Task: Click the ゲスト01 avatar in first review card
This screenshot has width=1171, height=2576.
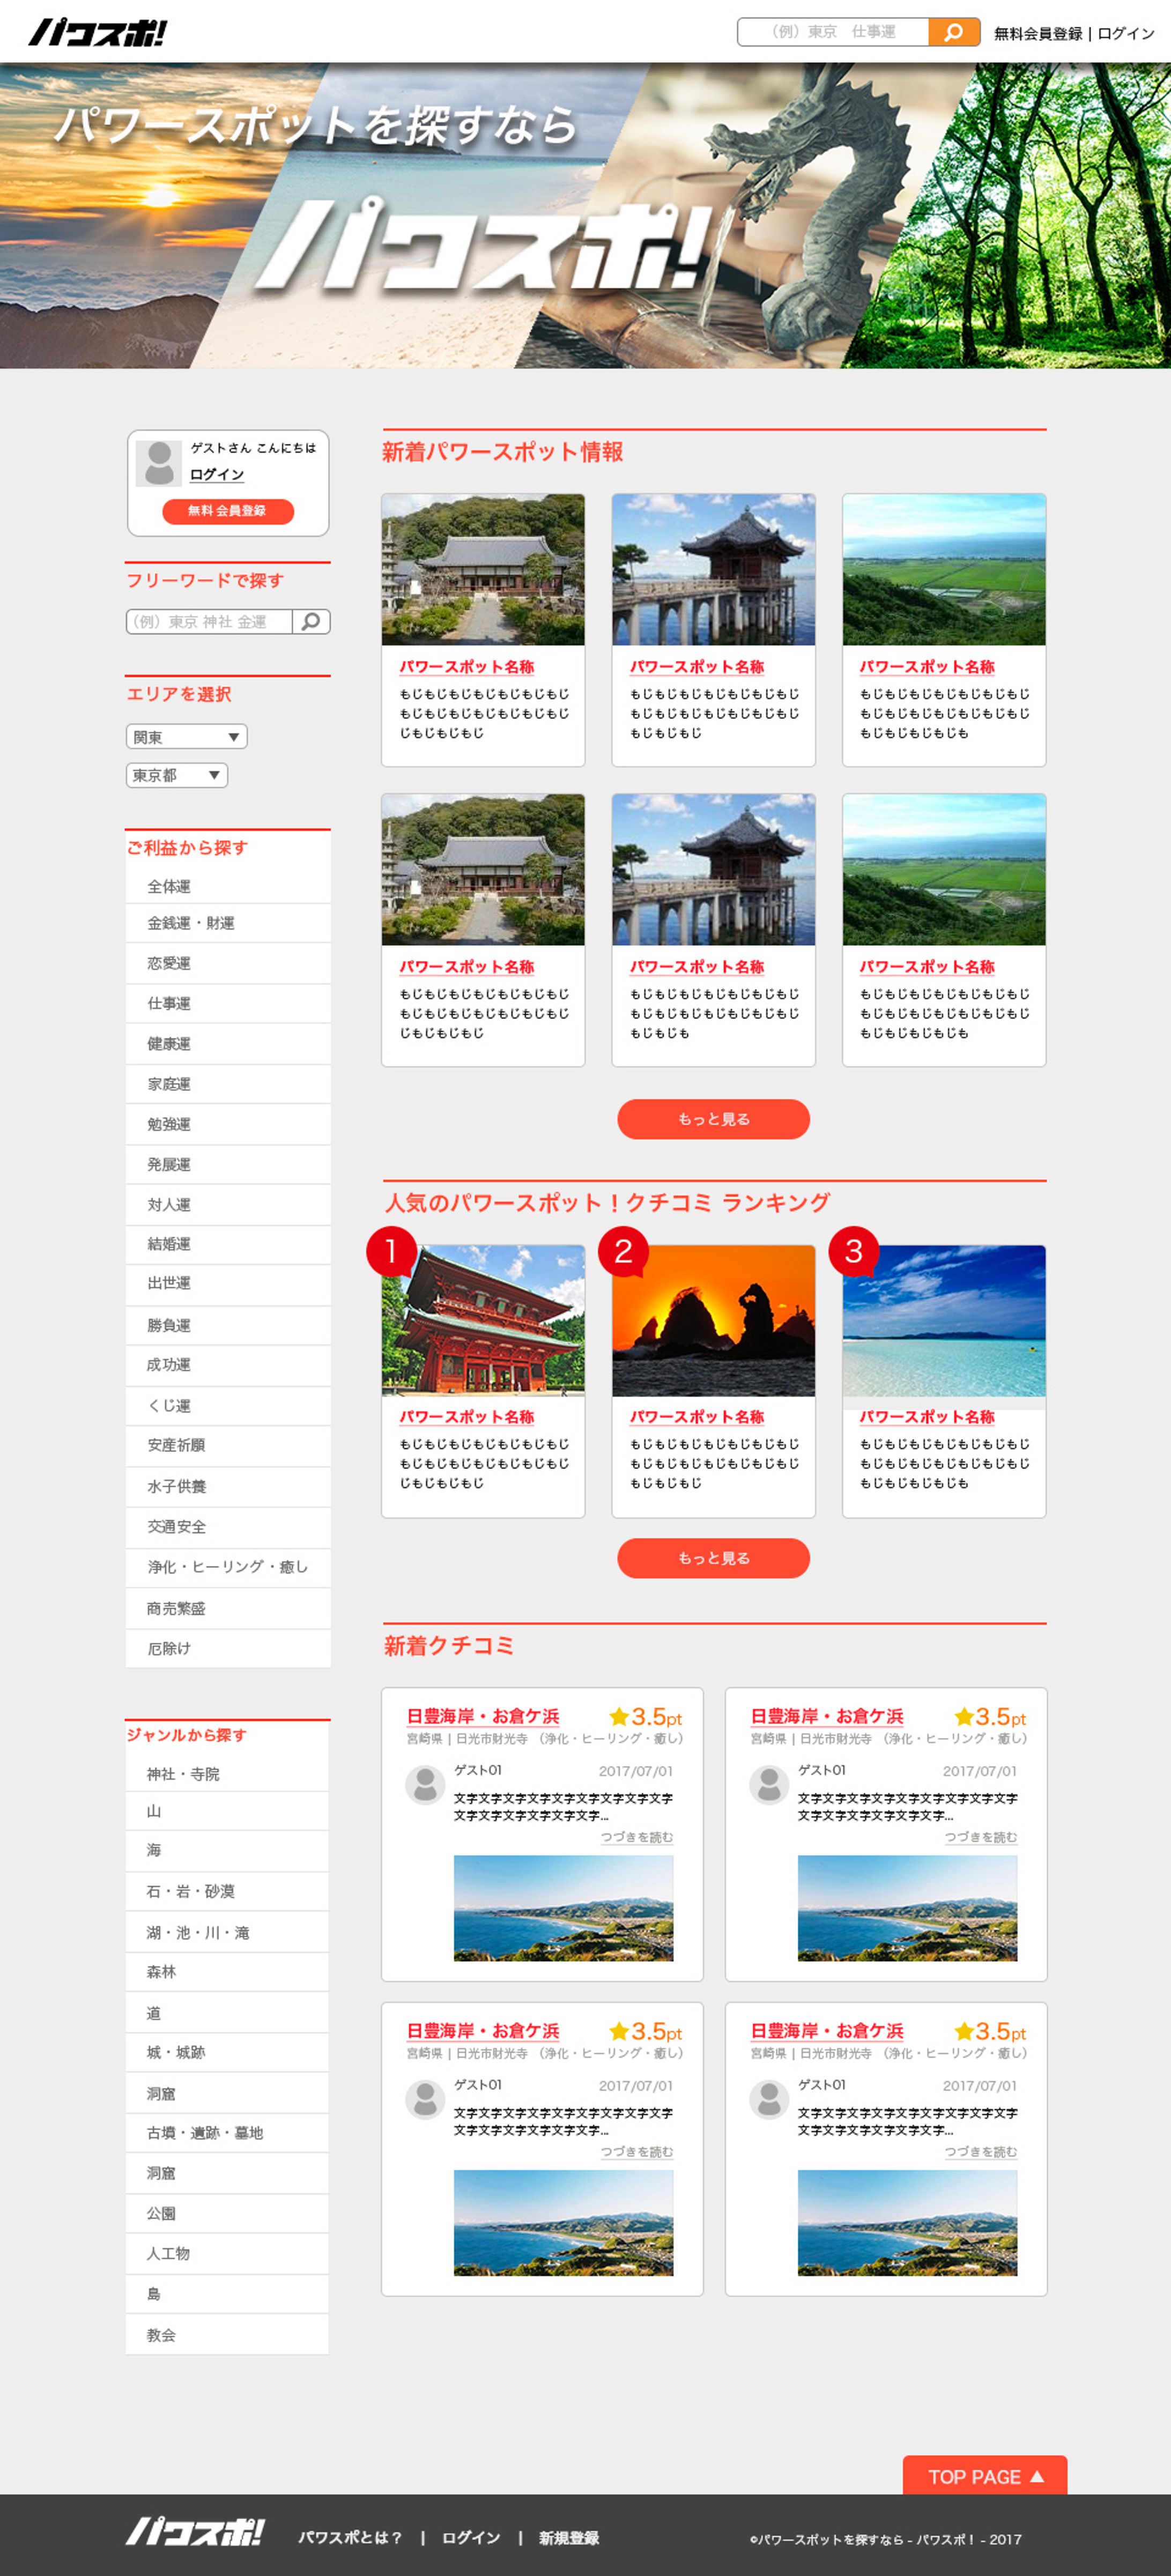Action: click(x=425, y=1784)
